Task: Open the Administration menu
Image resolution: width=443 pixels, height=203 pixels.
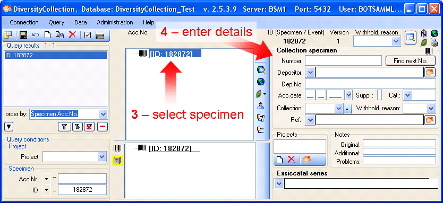Action: pyautogui.click(x=115, y=22)
